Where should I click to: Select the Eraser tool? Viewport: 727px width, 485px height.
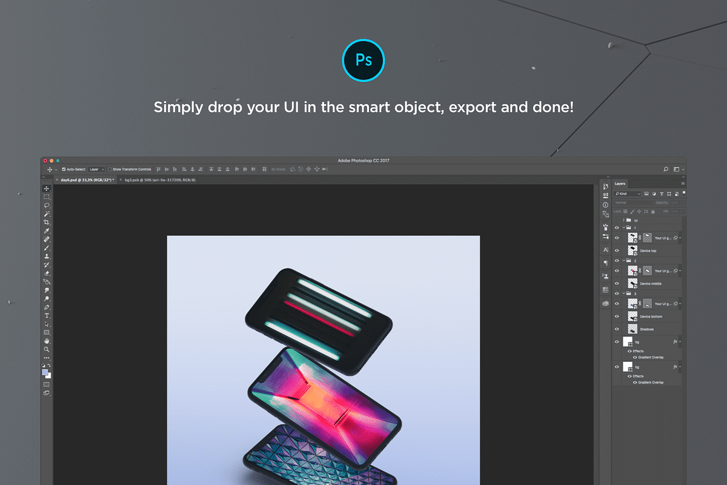47,273
